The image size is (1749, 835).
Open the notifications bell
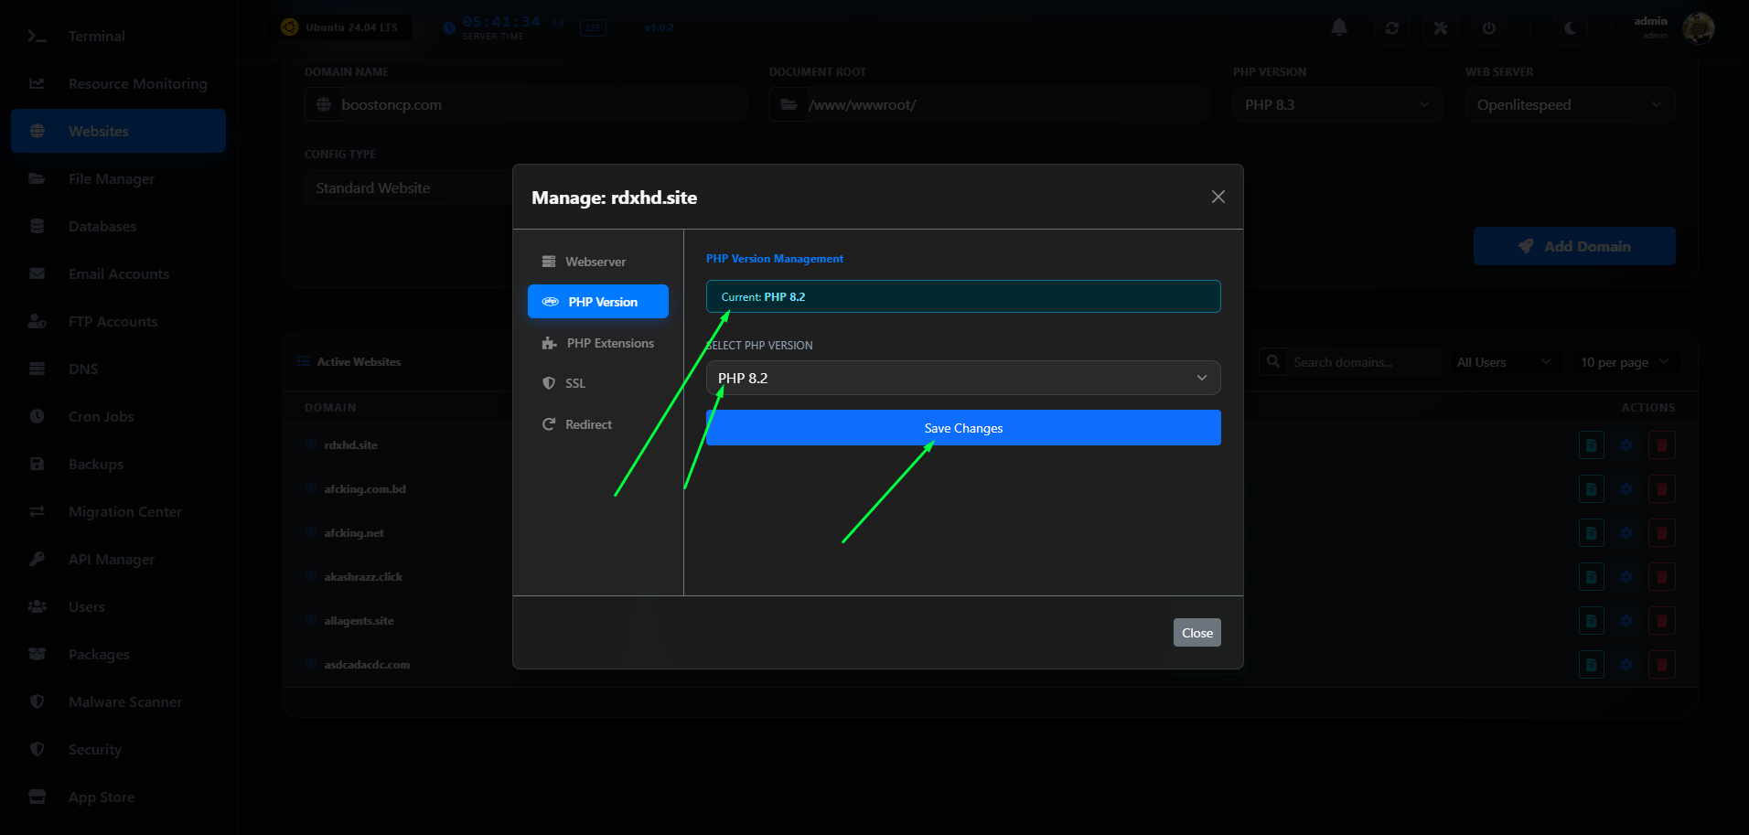point(1338,27)
